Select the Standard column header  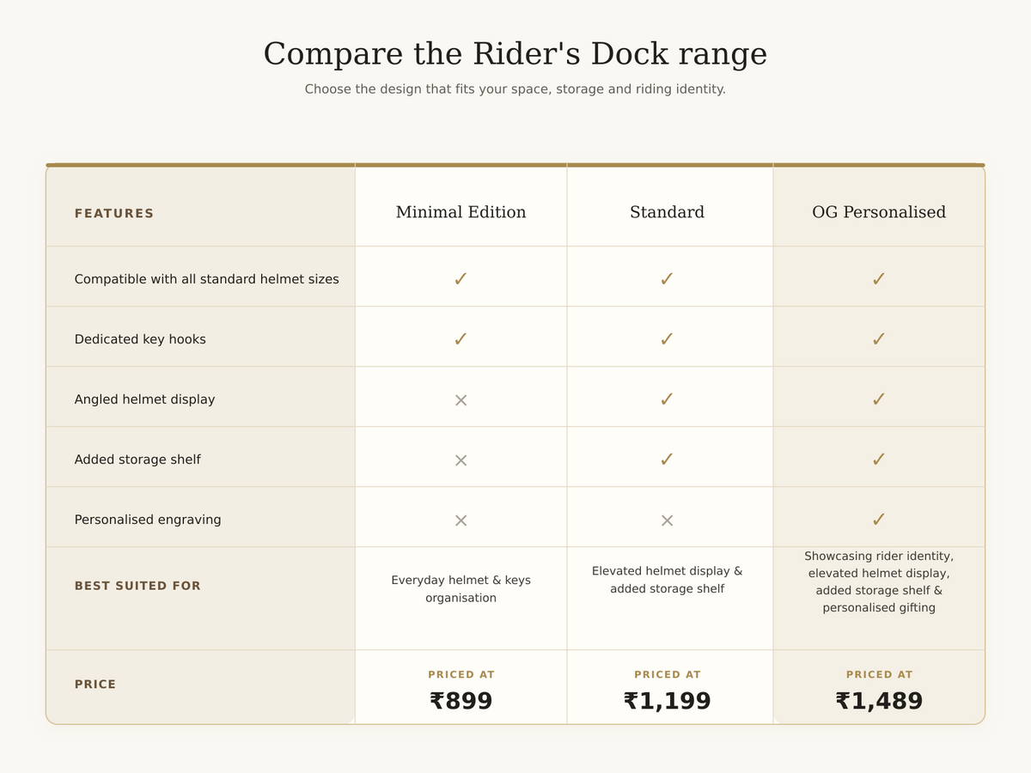(x=667, y=212)
